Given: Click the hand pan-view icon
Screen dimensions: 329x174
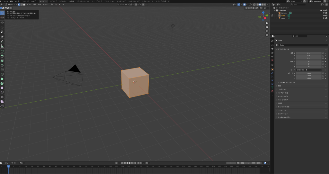Looking at the screenshot, I should tap(267, 27).
